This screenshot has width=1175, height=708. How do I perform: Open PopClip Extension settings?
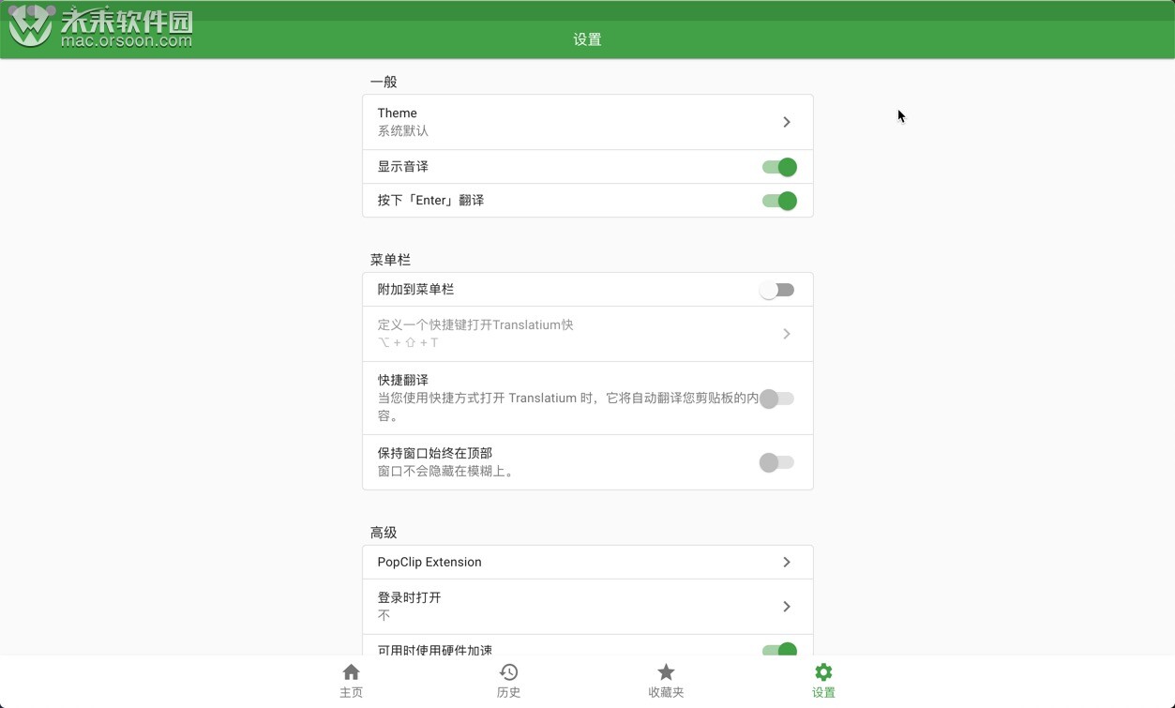(587, 562)
